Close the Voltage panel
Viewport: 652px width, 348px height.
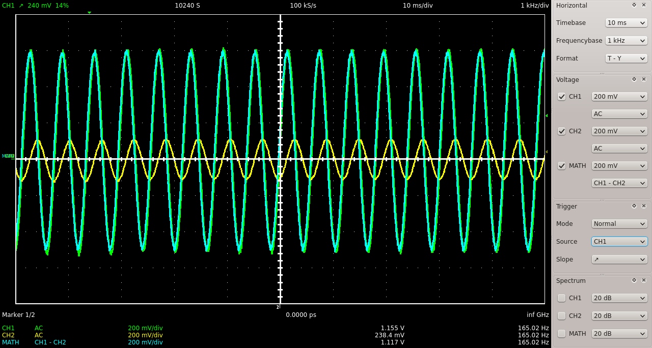tap(644, 79)
